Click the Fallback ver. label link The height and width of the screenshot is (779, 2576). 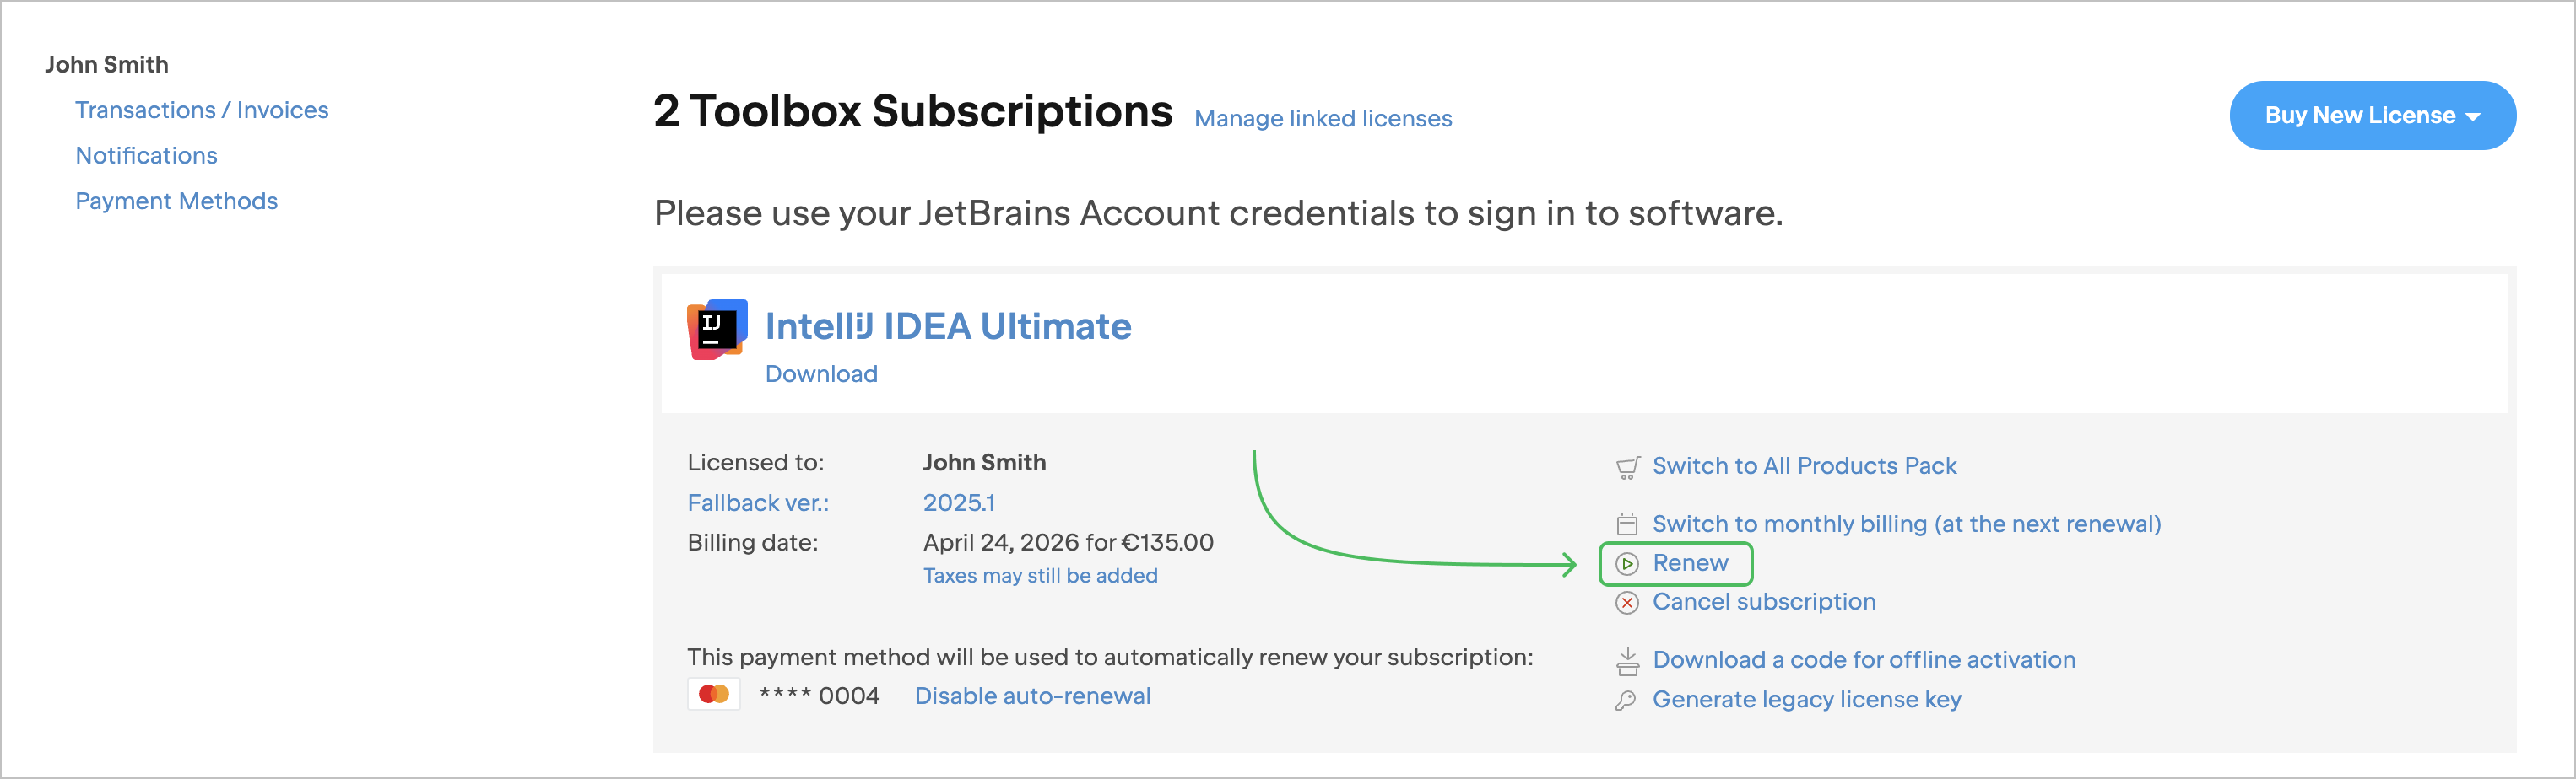click(x=757, y=503)
